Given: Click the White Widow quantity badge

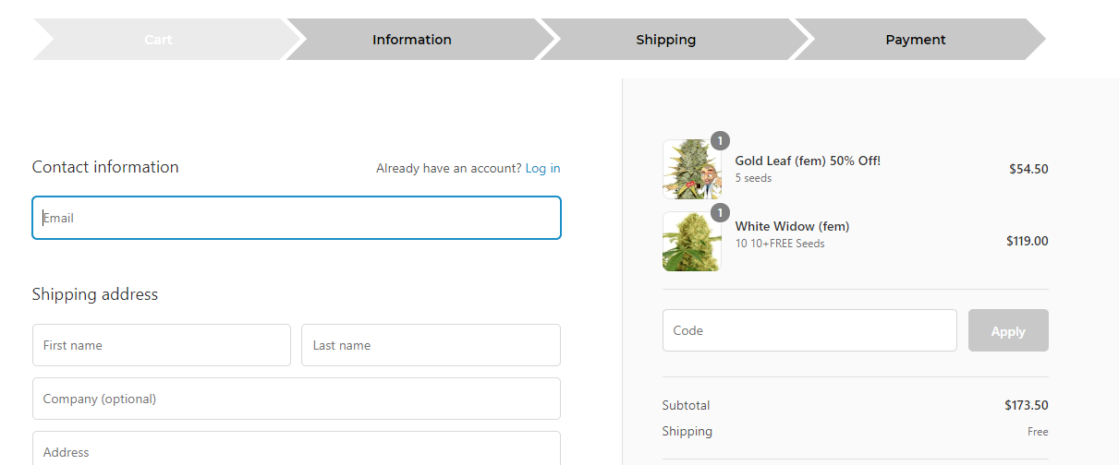Looking at the screenshot, I should 720,213.
